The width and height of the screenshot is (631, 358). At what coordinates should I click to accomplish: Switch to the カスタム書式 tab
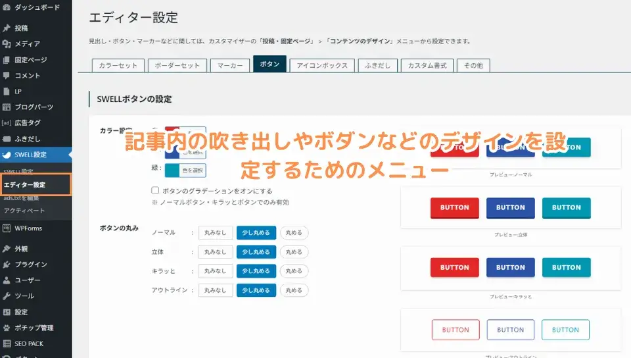point(427,65)
